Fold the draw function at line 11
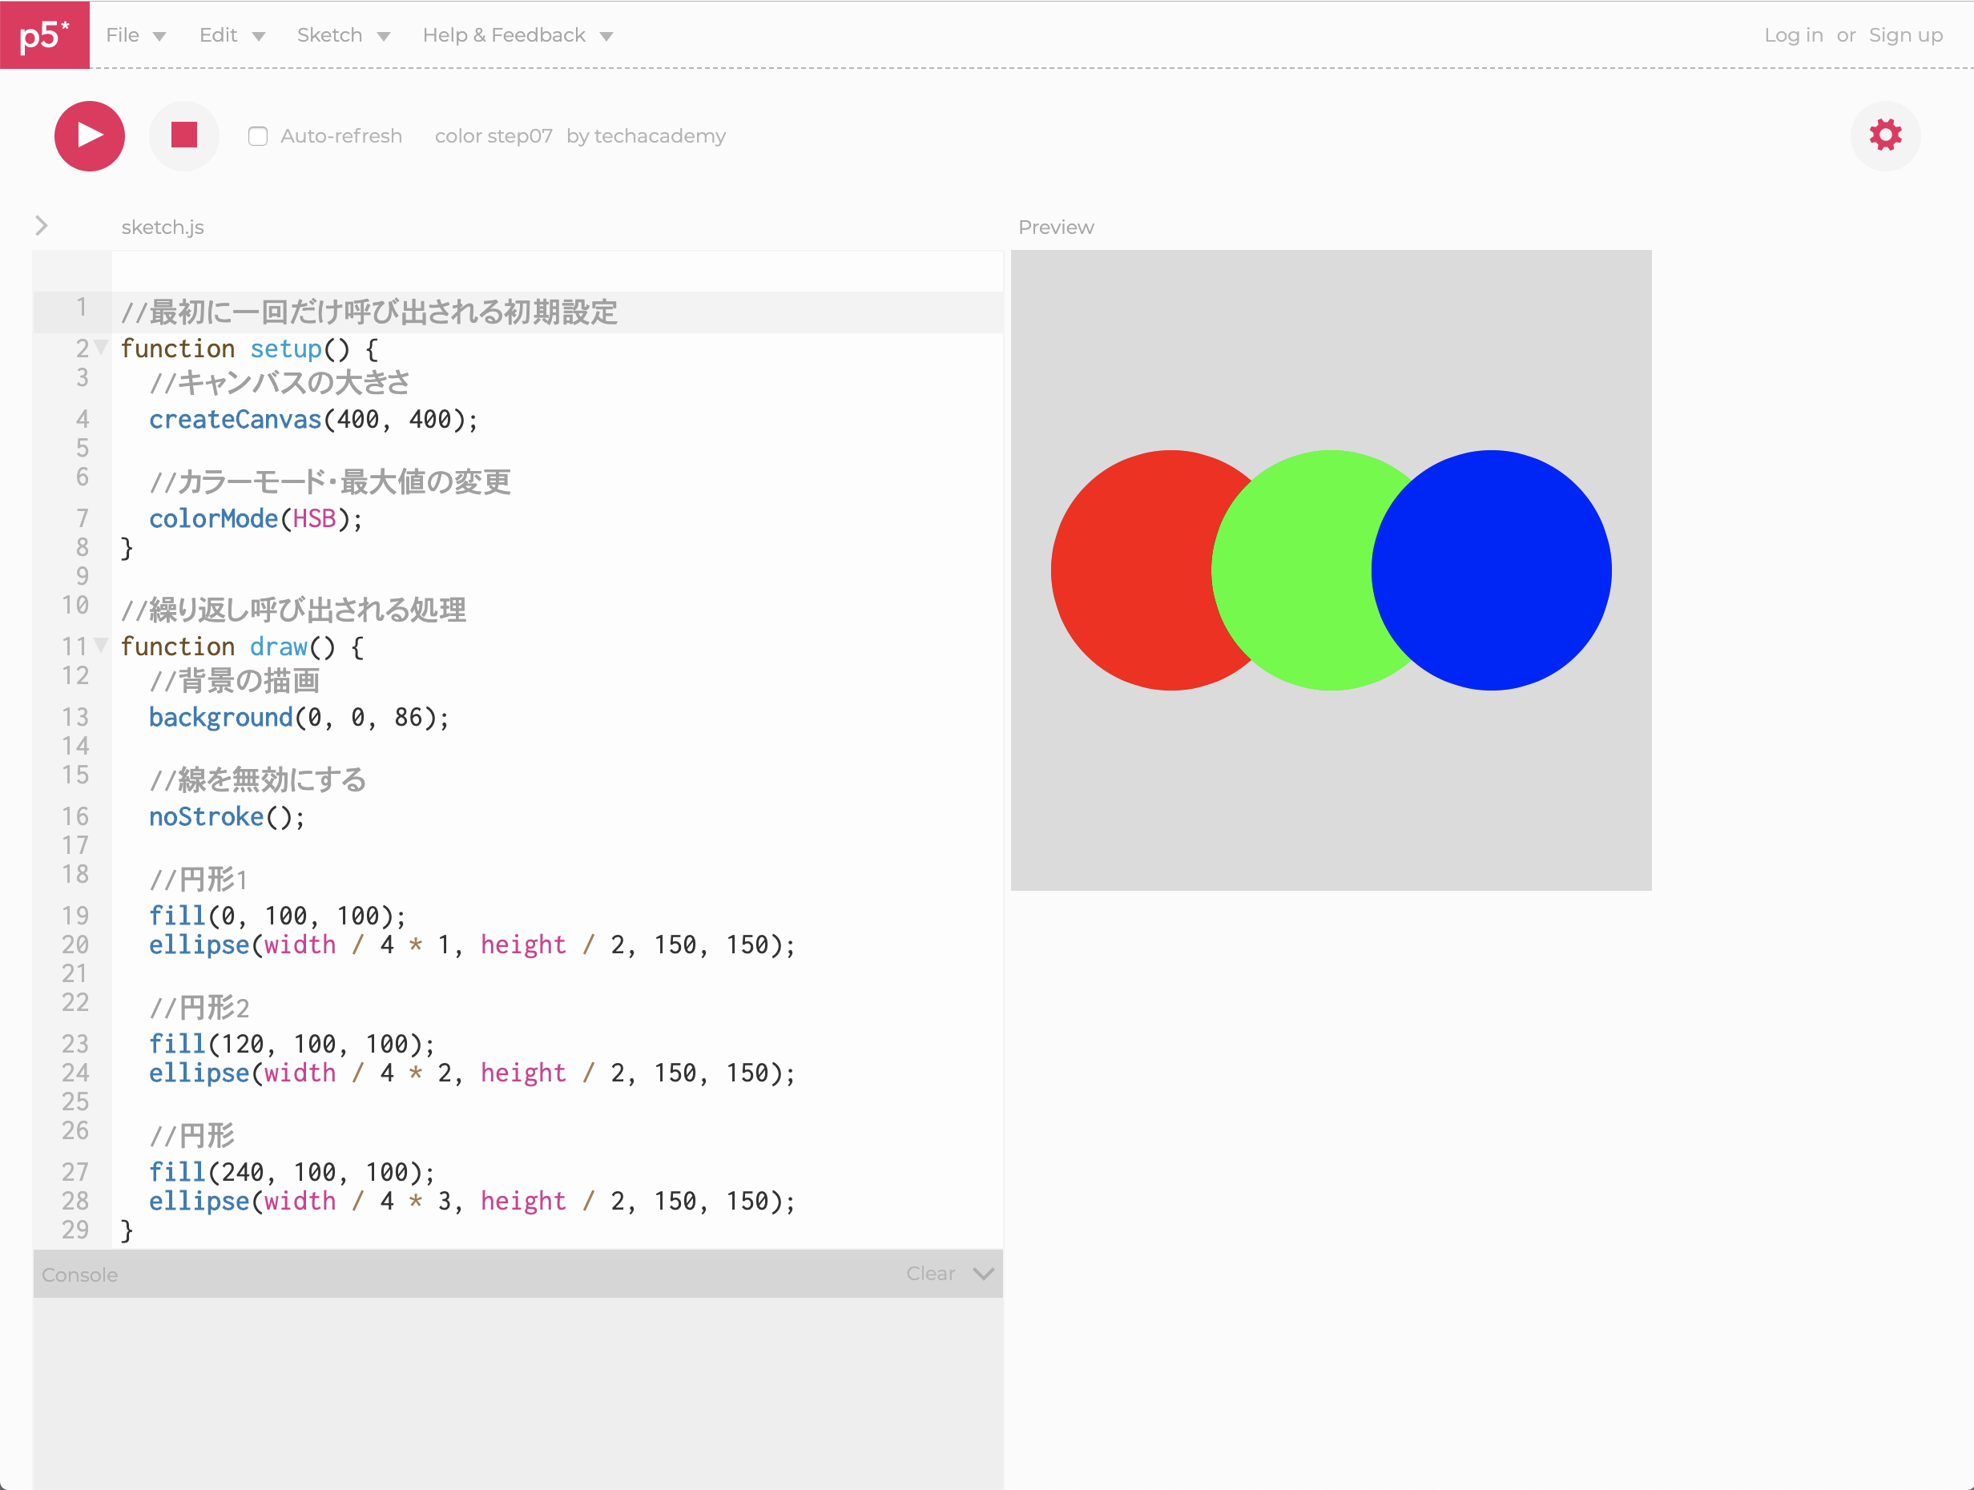This screenshot has width=1974, height=1490. (x=102, y=645)
